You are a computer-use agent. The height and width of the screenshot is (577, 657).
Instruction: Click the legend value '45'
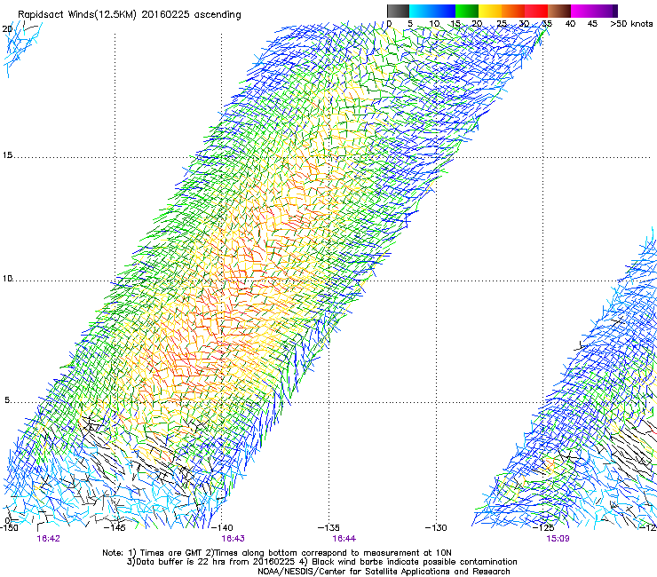click(x=592, y=24)
